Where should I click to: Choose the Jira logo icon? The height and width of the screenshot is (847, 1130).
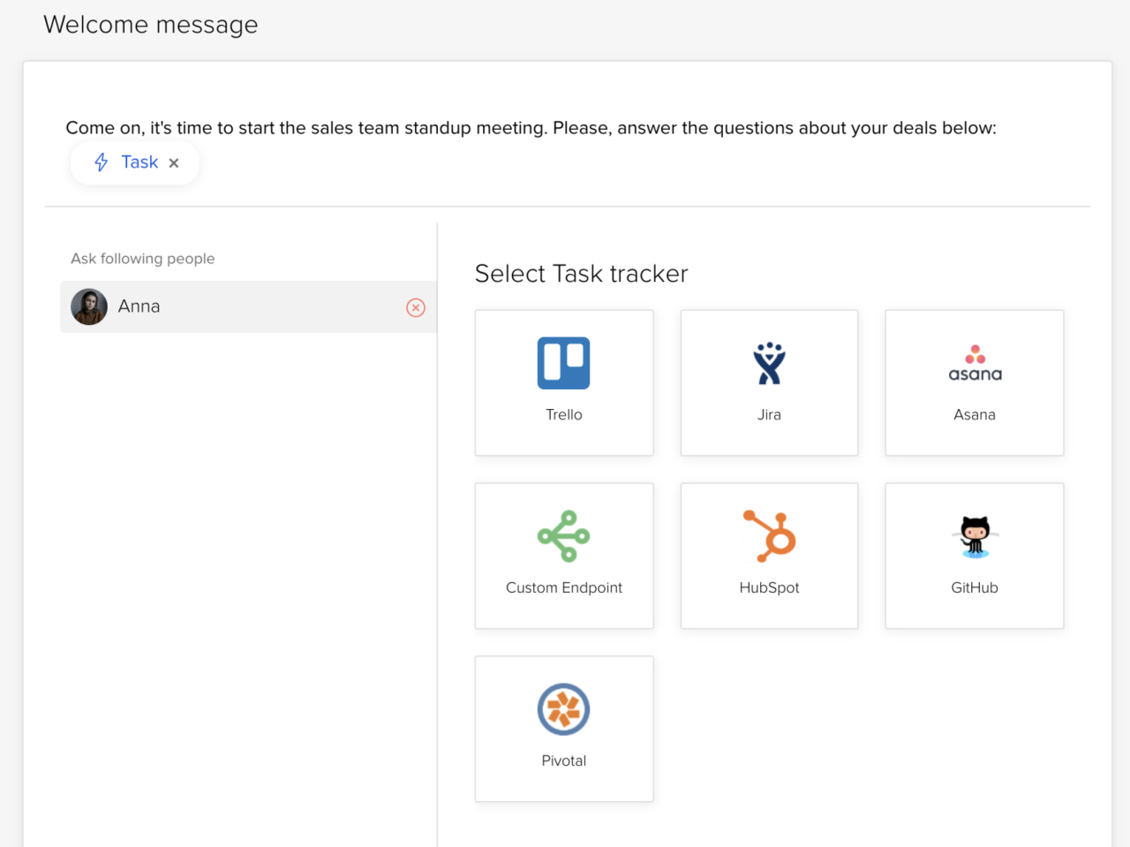click(x=769, y=363)
